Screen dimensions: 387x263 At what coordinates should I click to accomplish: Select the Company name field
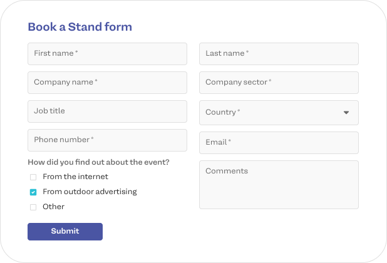tap(107, 83)
